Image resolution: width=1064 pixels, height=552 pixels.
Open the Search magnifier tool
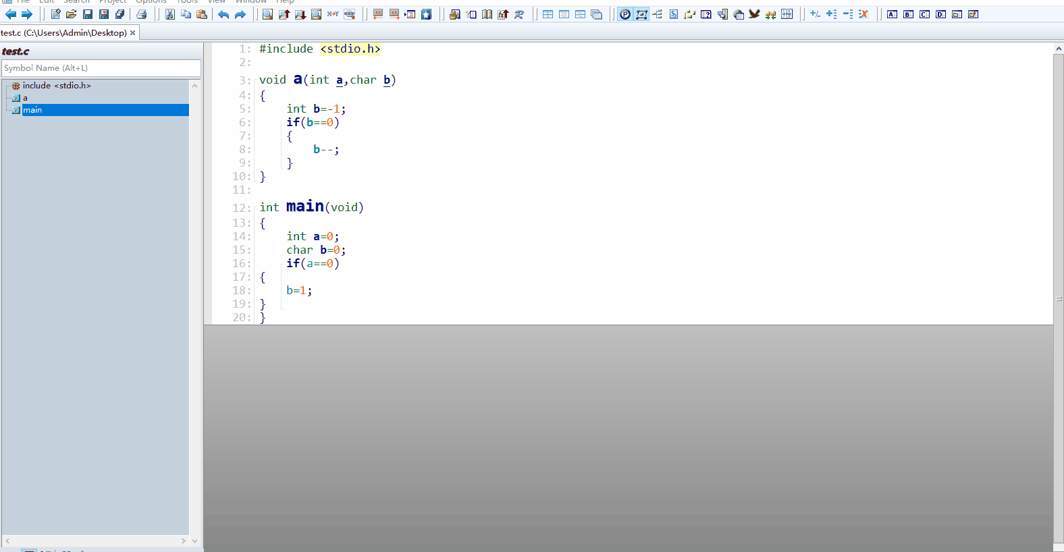click(x=268, y=14)
